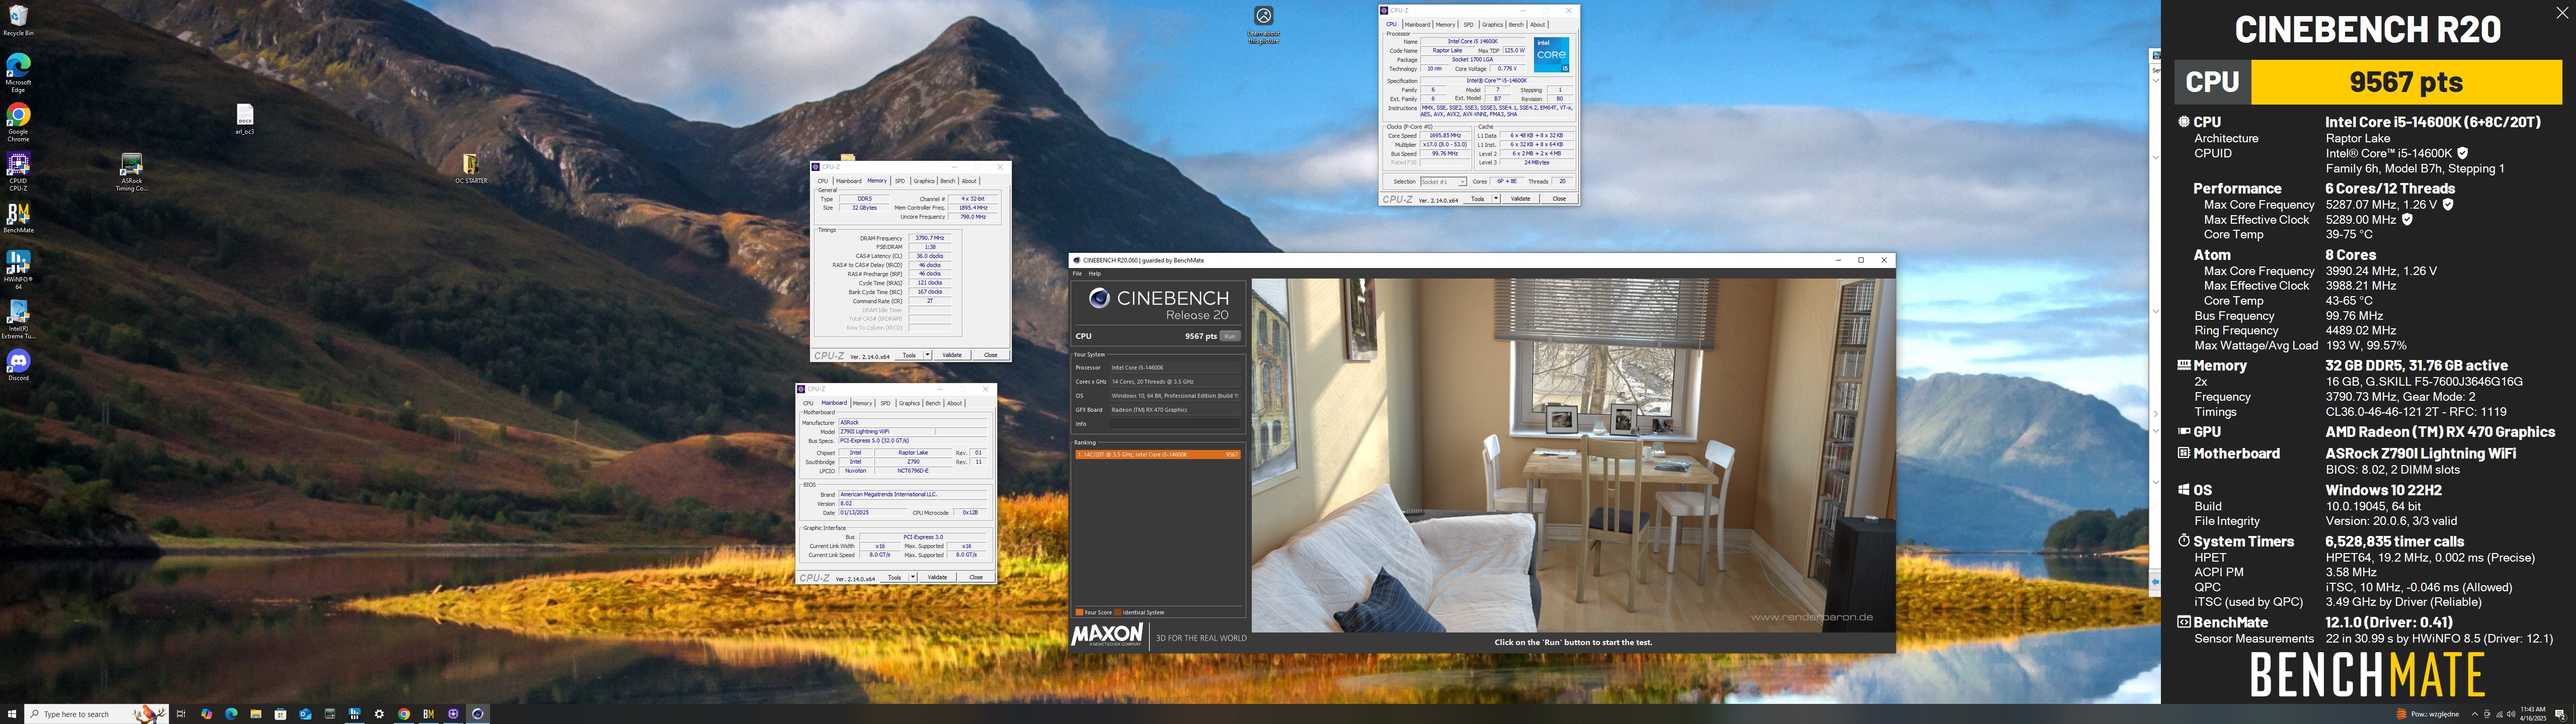The width and height of the screenshot is (2576, 724).
Task: Open Settings gear in taskbar
Action: [379, 714]
